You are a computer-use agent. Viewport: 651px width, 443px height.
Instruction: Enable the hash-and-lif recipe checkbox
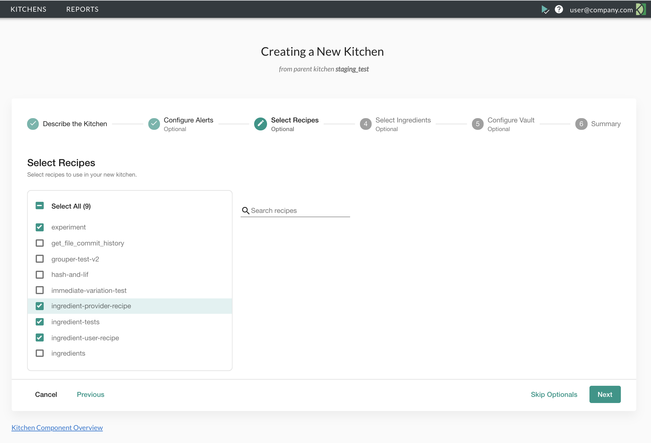click(x=40, y=274)
